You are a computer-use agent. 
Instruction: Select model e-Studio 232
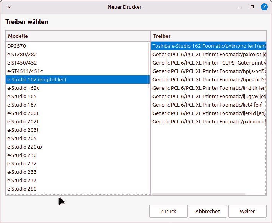pyautogui.click(x=77, y=163)
